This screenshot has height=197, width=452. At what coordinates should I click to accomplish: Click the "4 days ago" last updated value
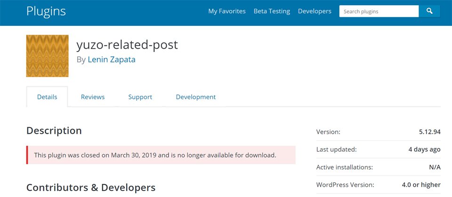tap(424, 150)
